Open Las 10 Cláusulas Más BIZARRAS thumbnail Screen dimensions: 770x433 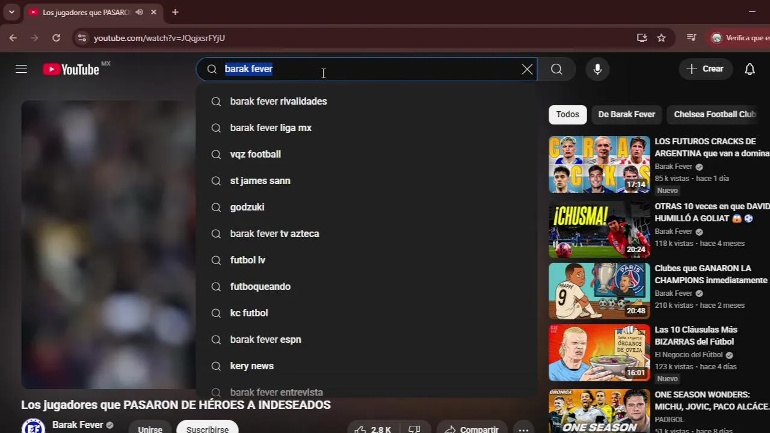pos(599,353)
